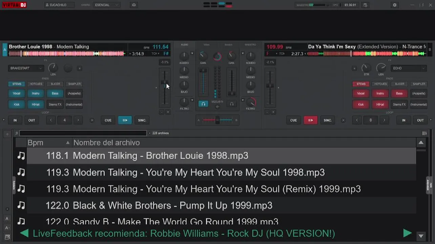The width and height of the screenshot is (435, 244).
Task: Click music note icon of Pump It Up row
Action: (x=21, y=205)
